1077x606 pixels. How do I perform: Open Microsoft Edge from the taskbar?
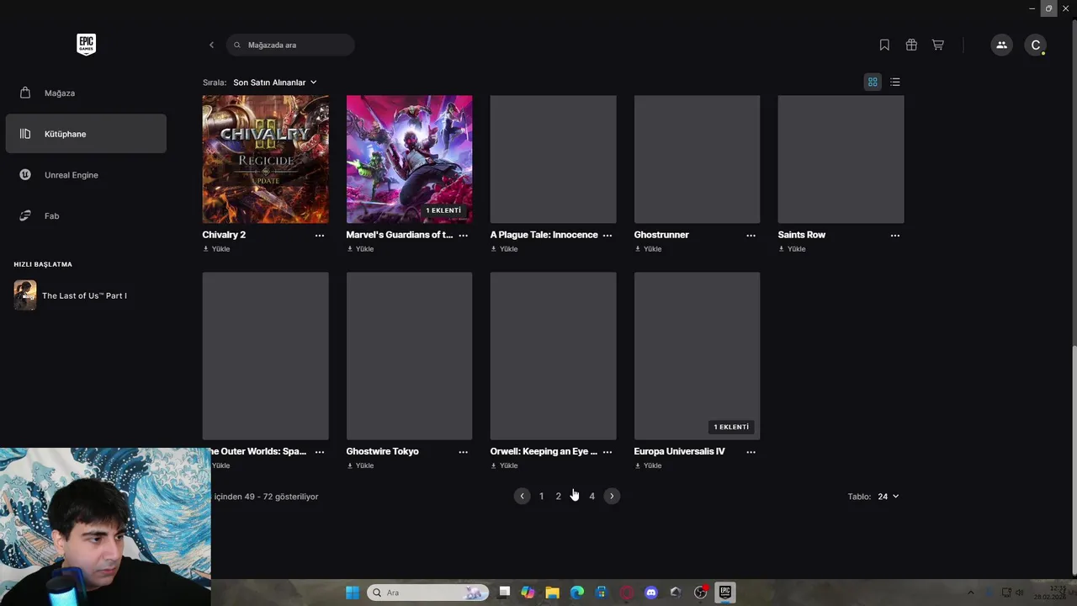coord(577,593)
